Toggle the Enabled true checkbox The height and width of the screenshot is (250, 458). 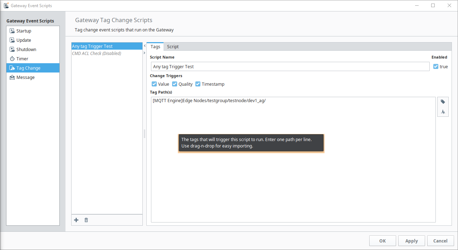435,66
